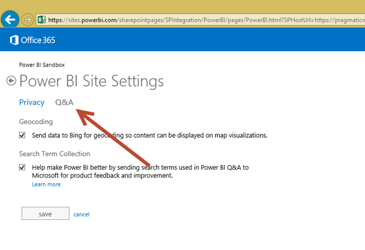The width and height of the screenshot is (365, 250).
Task: Click the cancel link
Action: pyautogui.click(x=82, y=214)
